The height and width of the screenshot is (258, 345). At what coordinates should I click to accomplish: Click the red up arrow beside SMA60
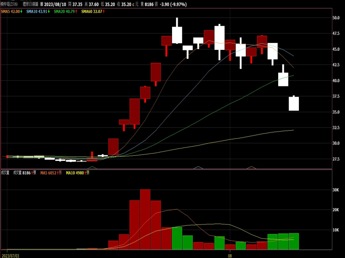click(103, 12)
